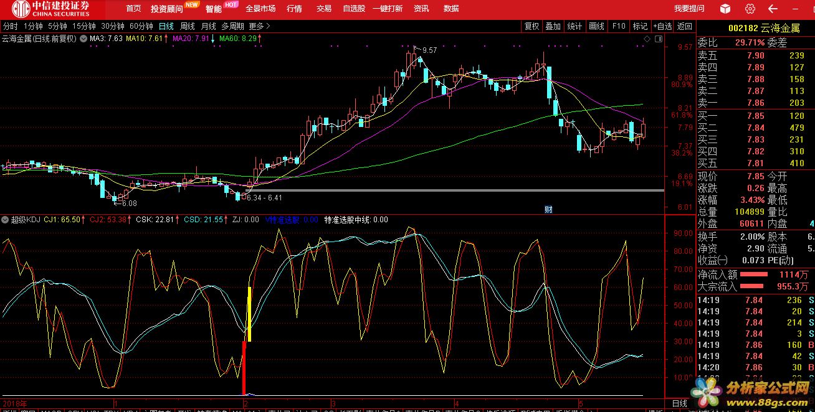Screen dimensions: 815x412
Task: Click 标记 mark button
Action: click(x=640, y=26)
